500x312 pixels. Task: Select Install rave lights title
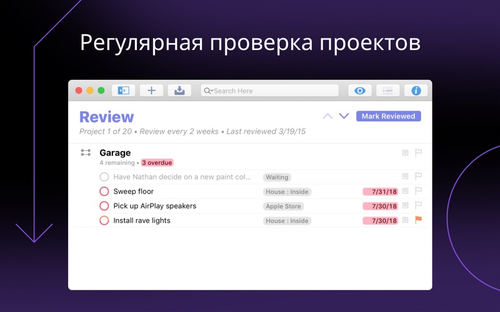[x=142, y=220]
